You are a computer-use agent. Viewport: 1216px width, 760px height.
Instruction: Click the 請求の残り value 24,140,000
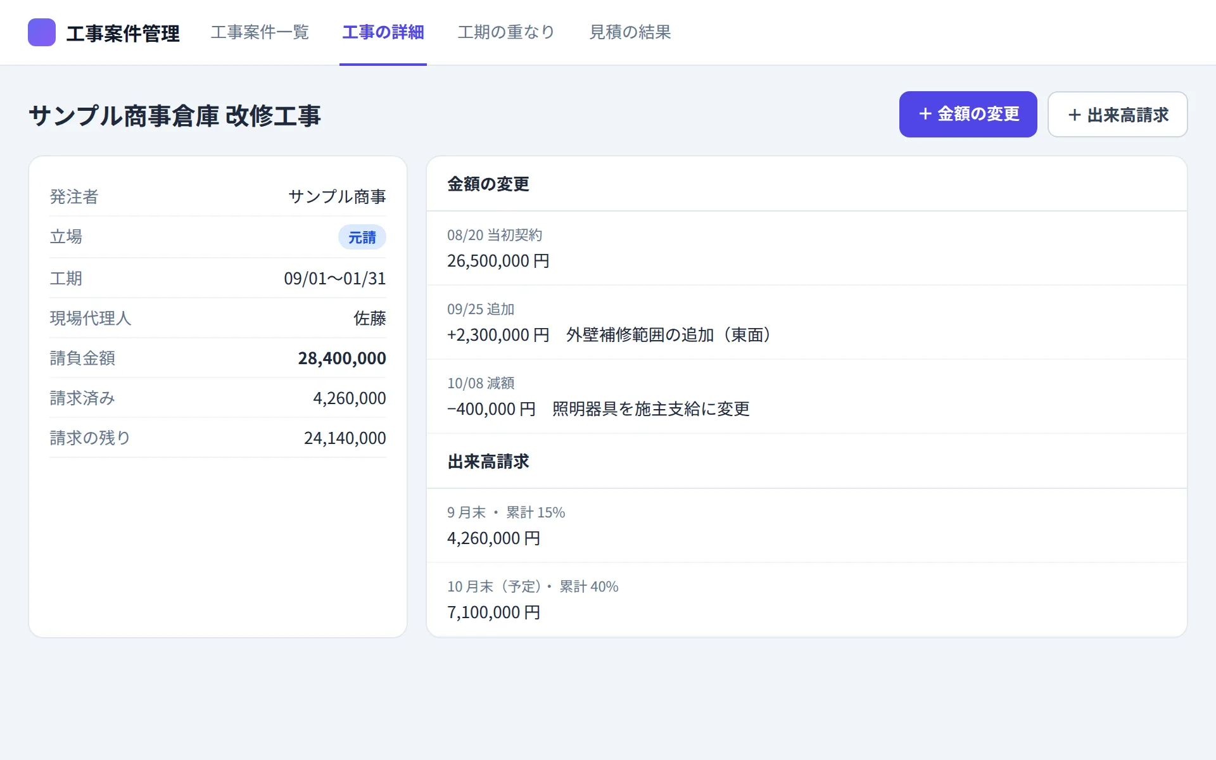point(345,438)
